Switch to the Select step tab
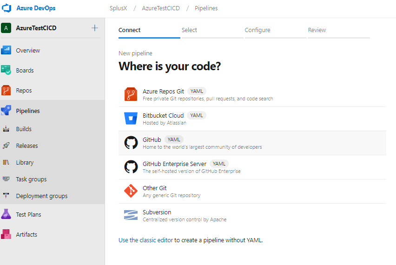396x265 pixels. tap(189, 30)
